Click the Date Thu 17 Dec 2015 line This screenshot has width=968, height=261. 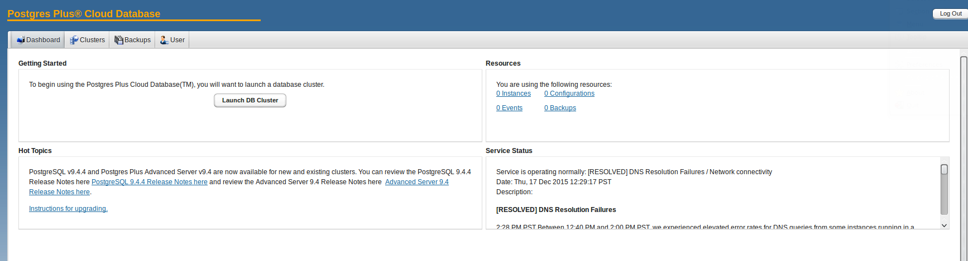[x=554, y=182]
